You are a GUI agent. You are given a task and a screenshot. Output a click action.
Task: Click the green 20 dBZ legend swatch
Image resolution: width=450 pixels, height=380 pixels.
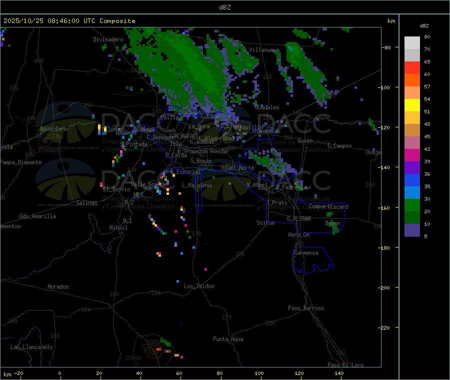click(412, 205)
